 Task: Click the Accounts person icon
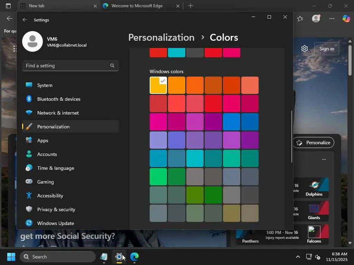(x=29, y=154)
